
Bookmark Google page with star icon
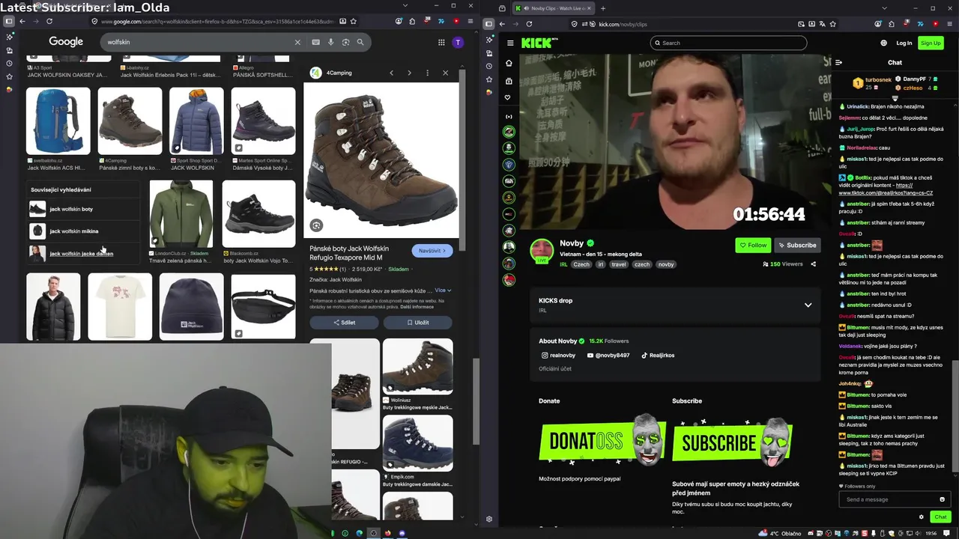(354, 21)
